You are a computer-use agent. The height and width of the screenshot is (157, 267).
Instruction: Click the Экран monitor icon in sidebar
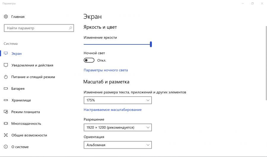click(x=6, y=54)
